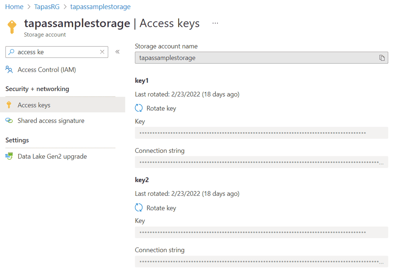Click the Rotate key icon for key2
The width and height of the screenshot is (407, 280).
tap(138, 208)
